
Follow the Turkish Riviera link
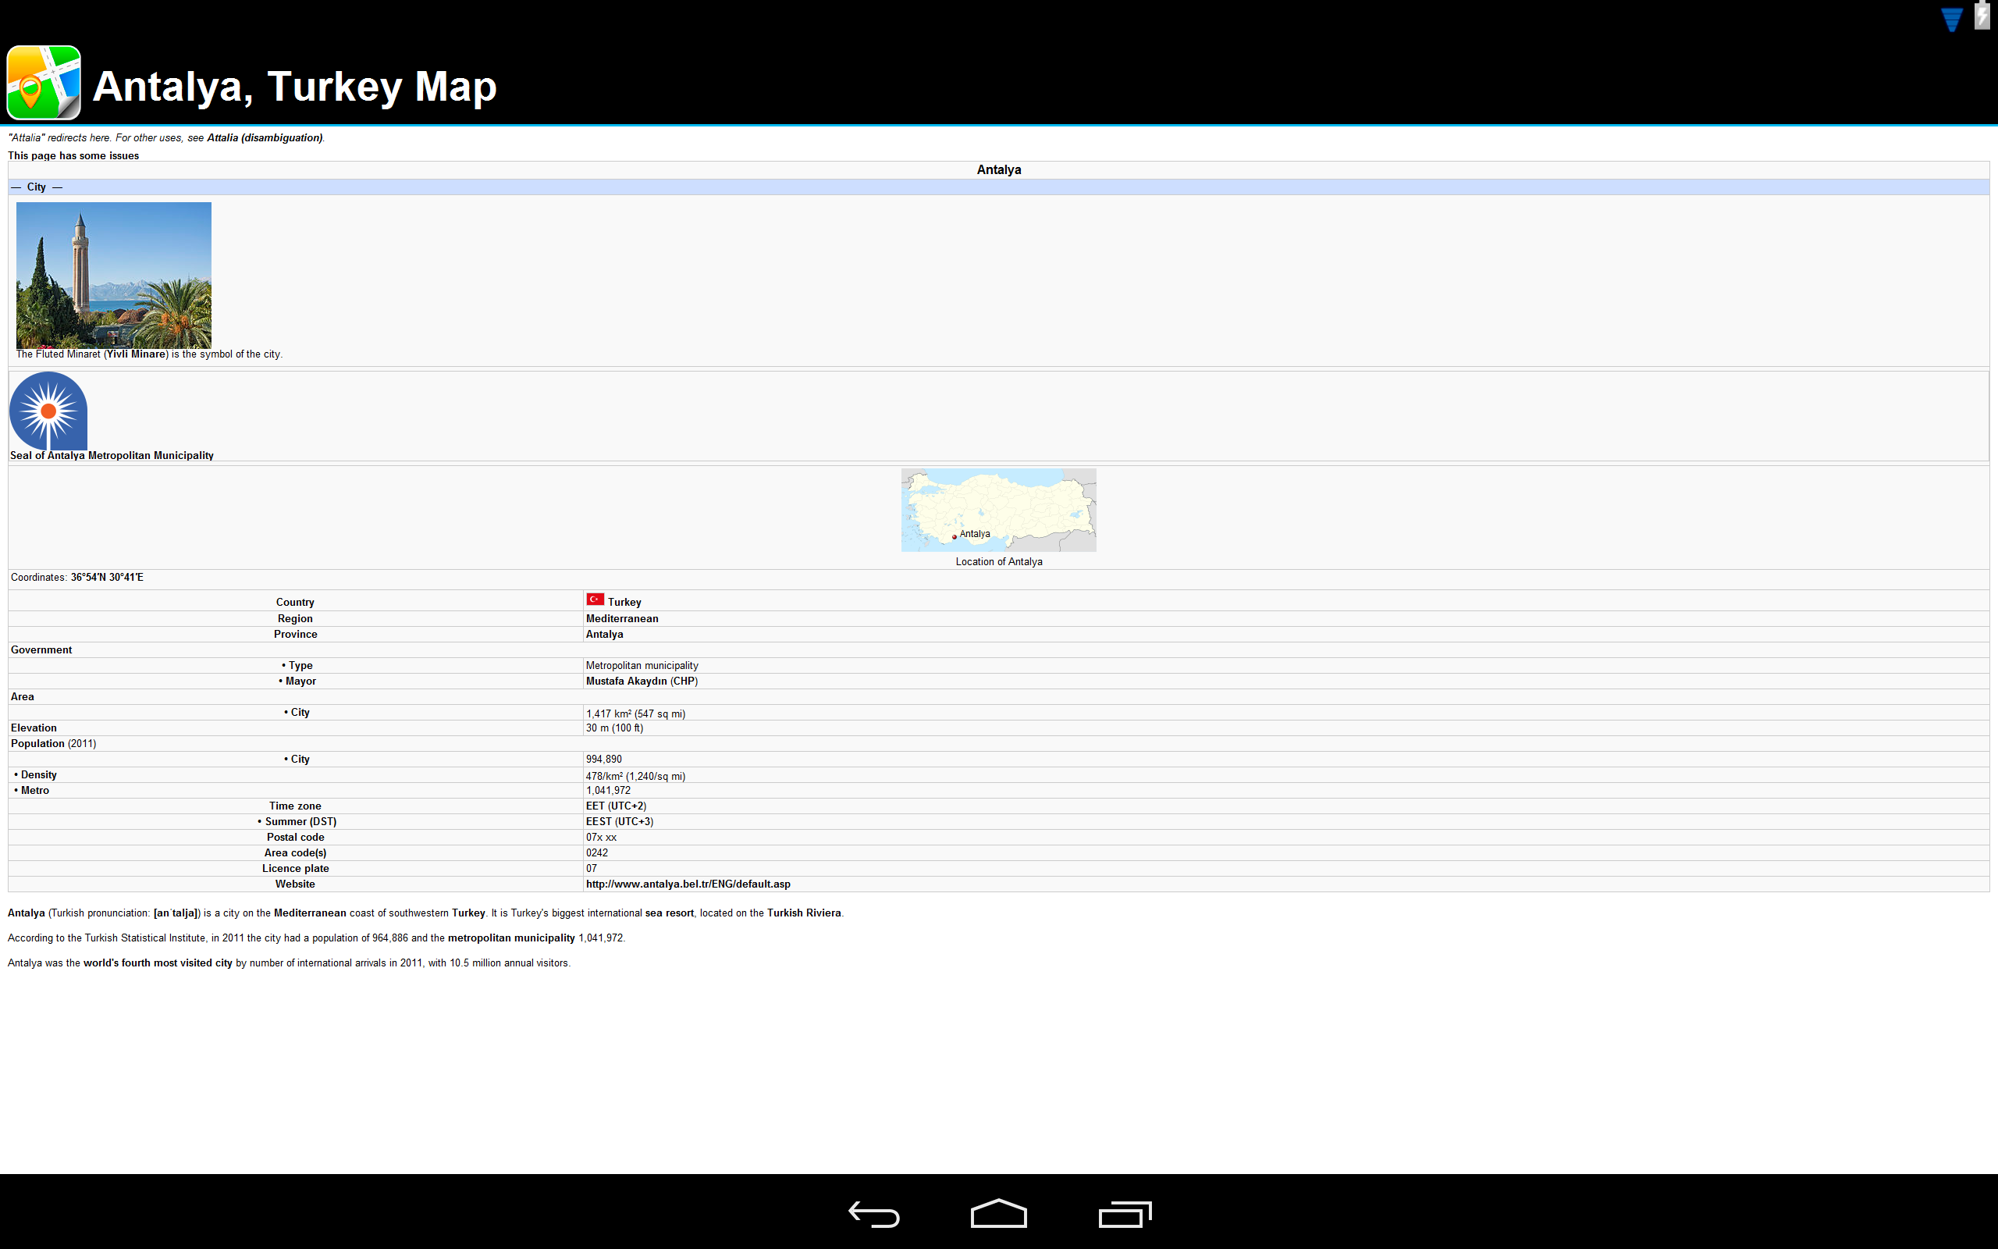click(803, 913)
